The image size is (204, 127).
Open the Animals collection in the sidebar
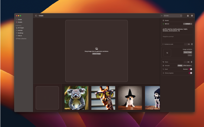pos(19,30)
